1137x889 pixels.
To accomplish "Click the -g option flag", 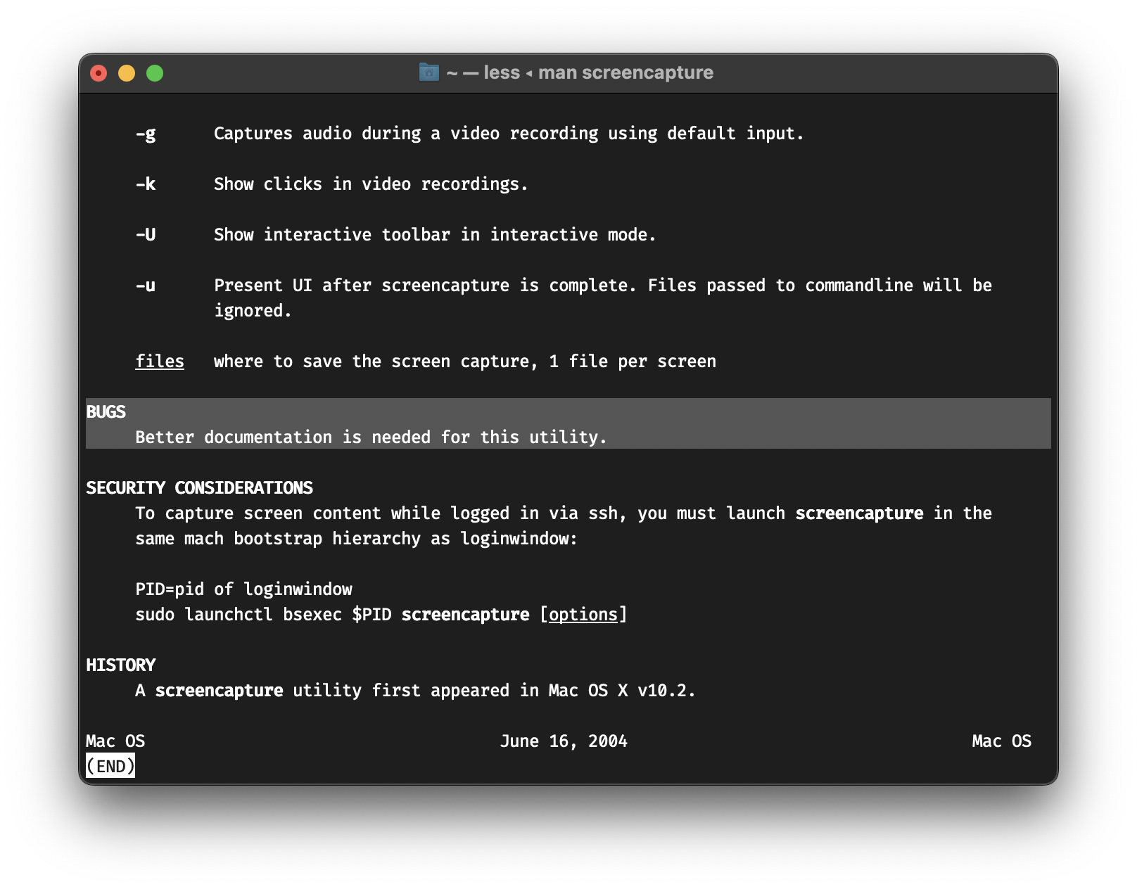I will 146,134.
